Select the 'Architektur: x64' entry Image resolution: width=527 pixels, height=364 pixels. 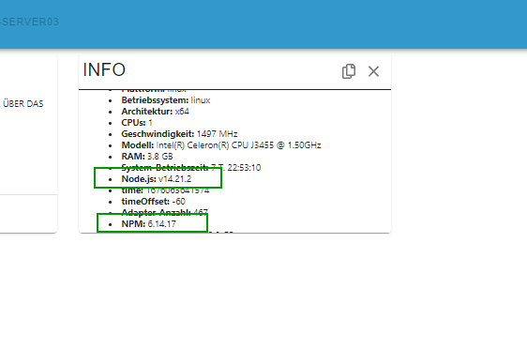155,112
